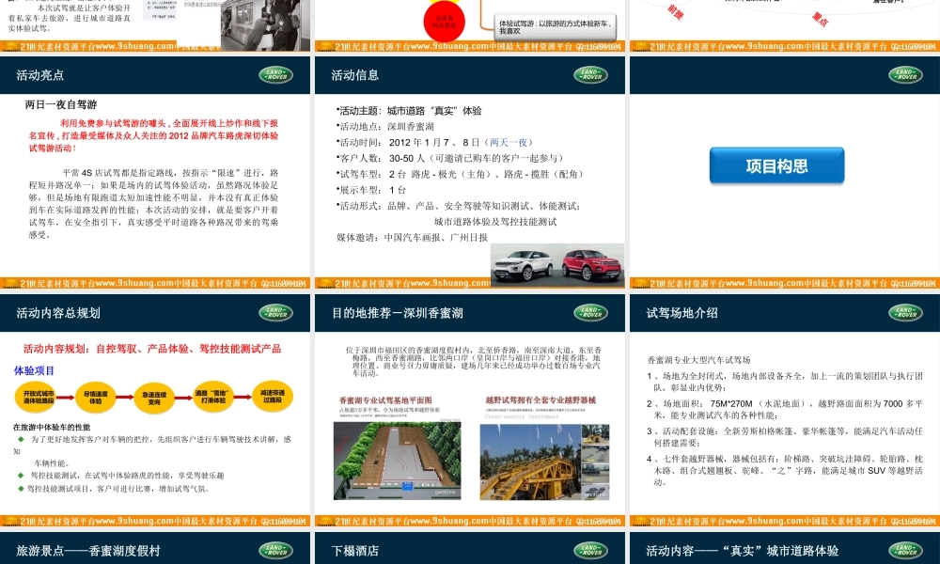Image resolution: width=940 pixels, height=564 pixels.
Task: Select the 道路“雪地”打滑体验 oval
Action: pos(212,396)
